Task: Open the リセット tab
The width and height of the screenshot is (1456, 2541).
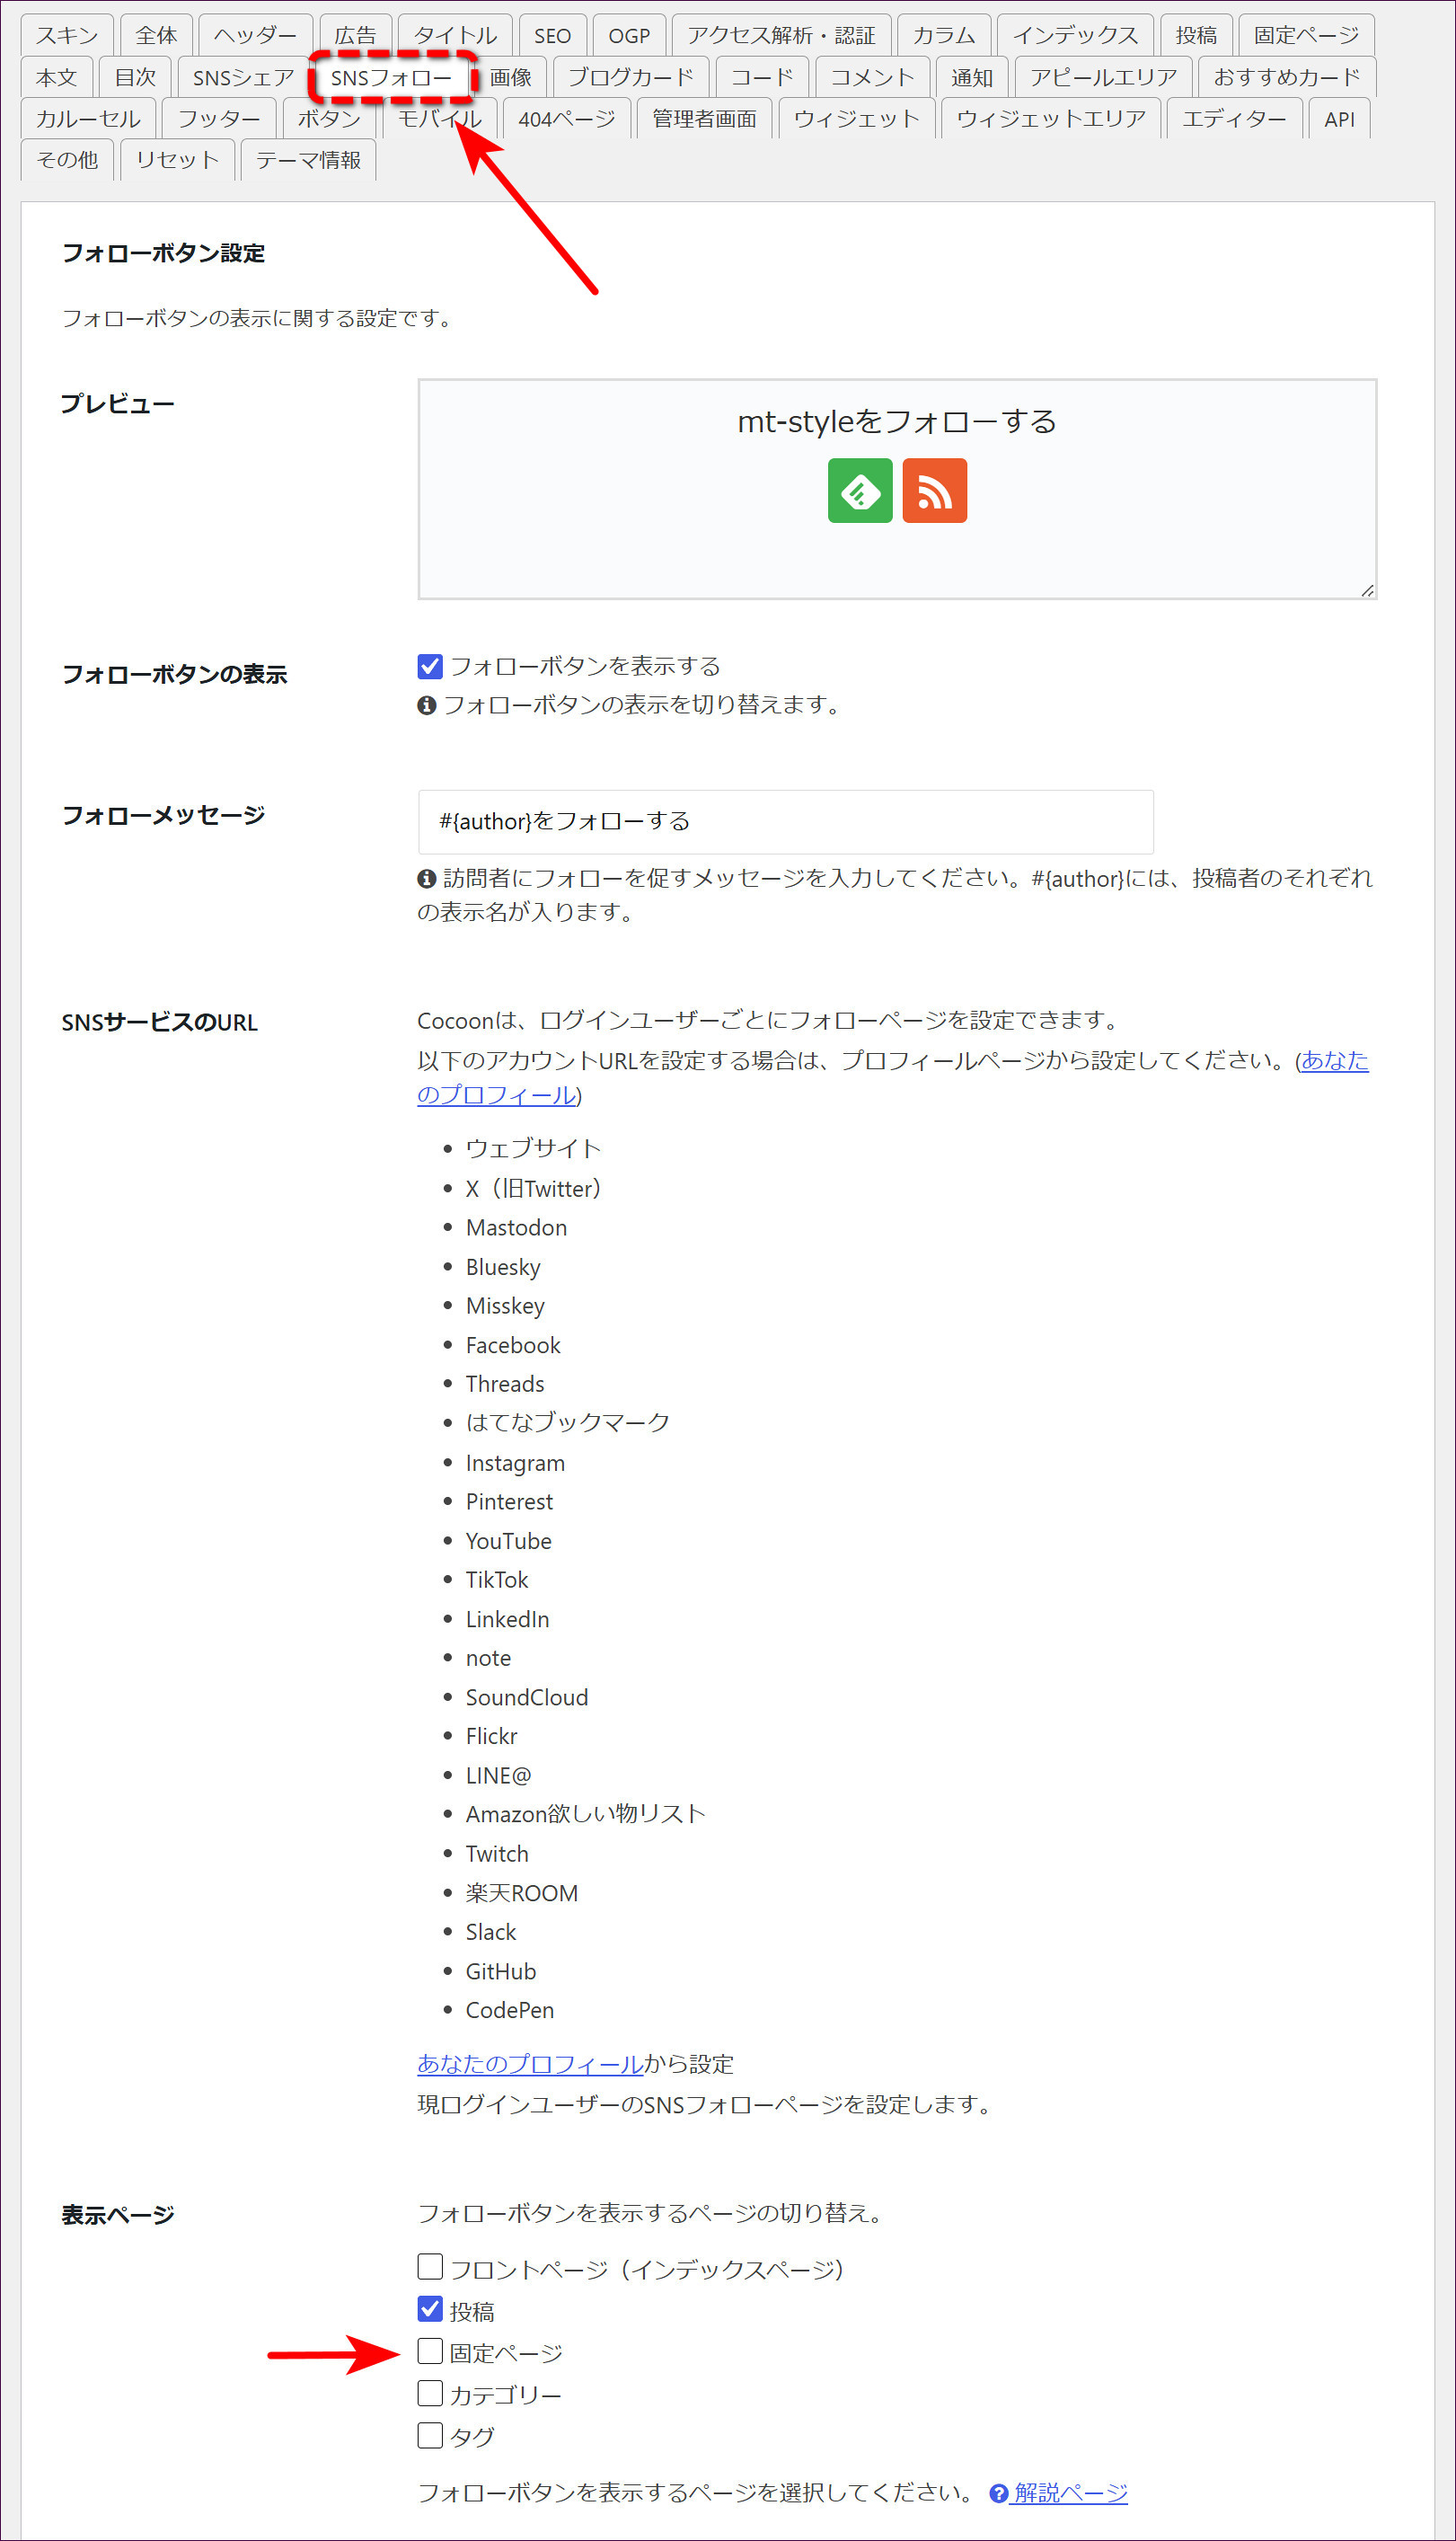Action: tap(177, 160)
